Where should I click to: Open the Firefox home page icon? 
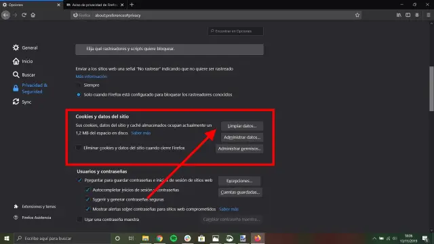(x=33, y=15)
